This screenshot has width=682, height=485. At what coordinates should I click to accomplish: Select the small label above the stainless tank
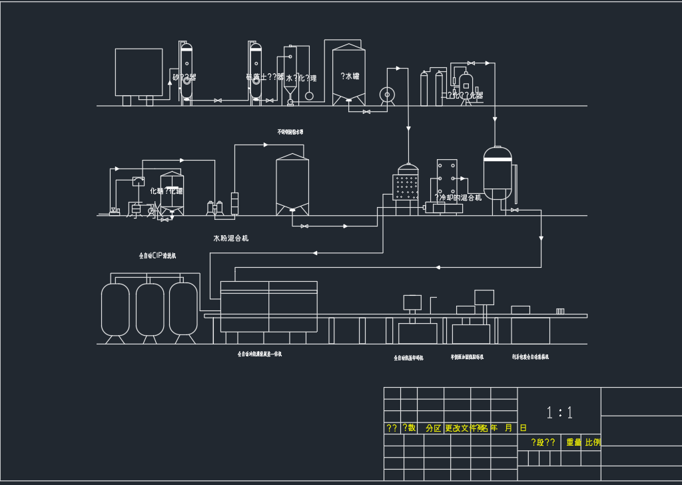click(290, 132)
